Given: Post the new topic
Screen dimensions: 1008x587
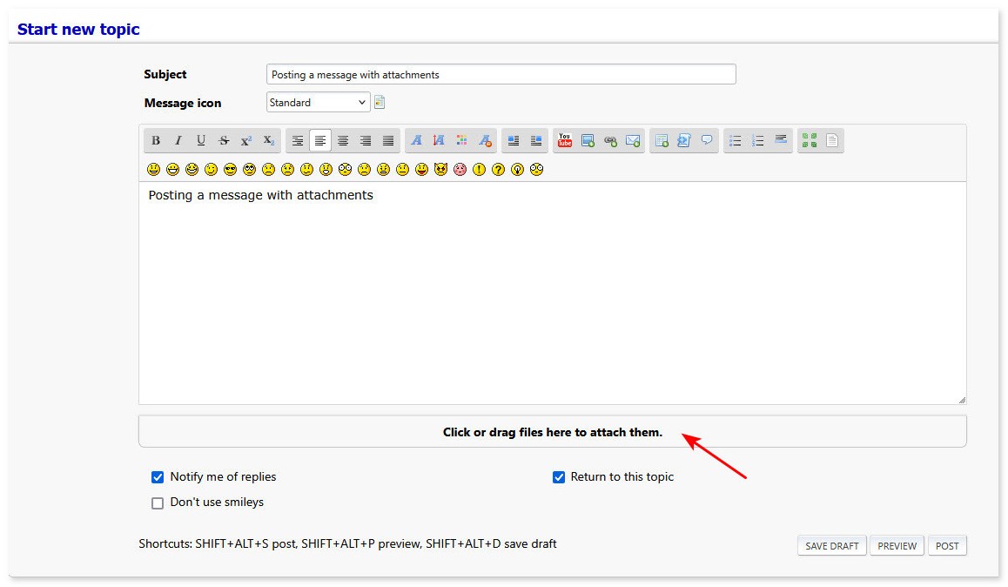Looking at the screenshot, I should (947, 545).
